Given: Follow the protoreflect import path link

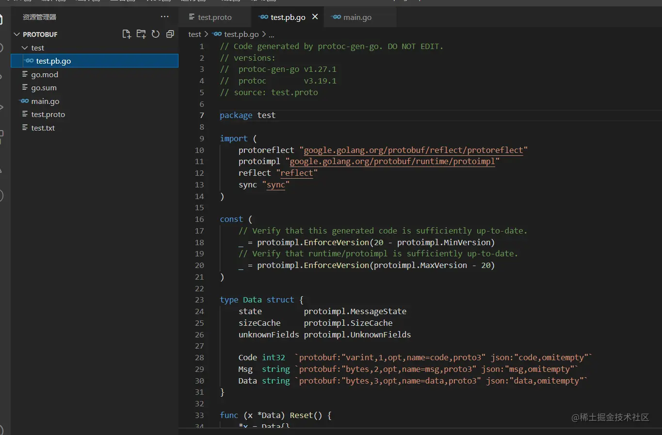Looking at the screenshot, I should (x=413, y=151).
